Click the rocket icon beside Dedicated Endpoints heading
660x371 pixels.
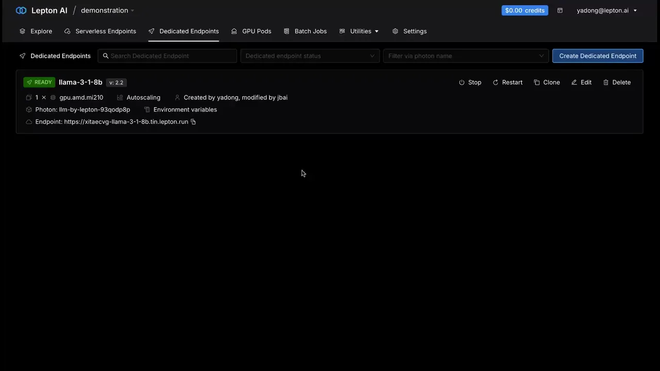click(23, 56)
